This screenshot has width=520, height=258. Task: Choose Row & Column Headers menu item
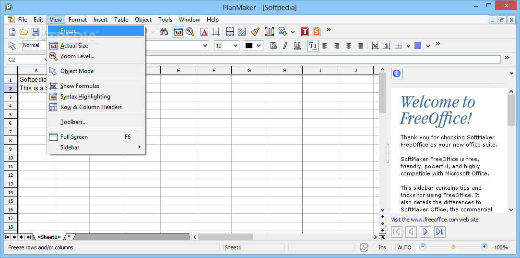click(96, 107)
